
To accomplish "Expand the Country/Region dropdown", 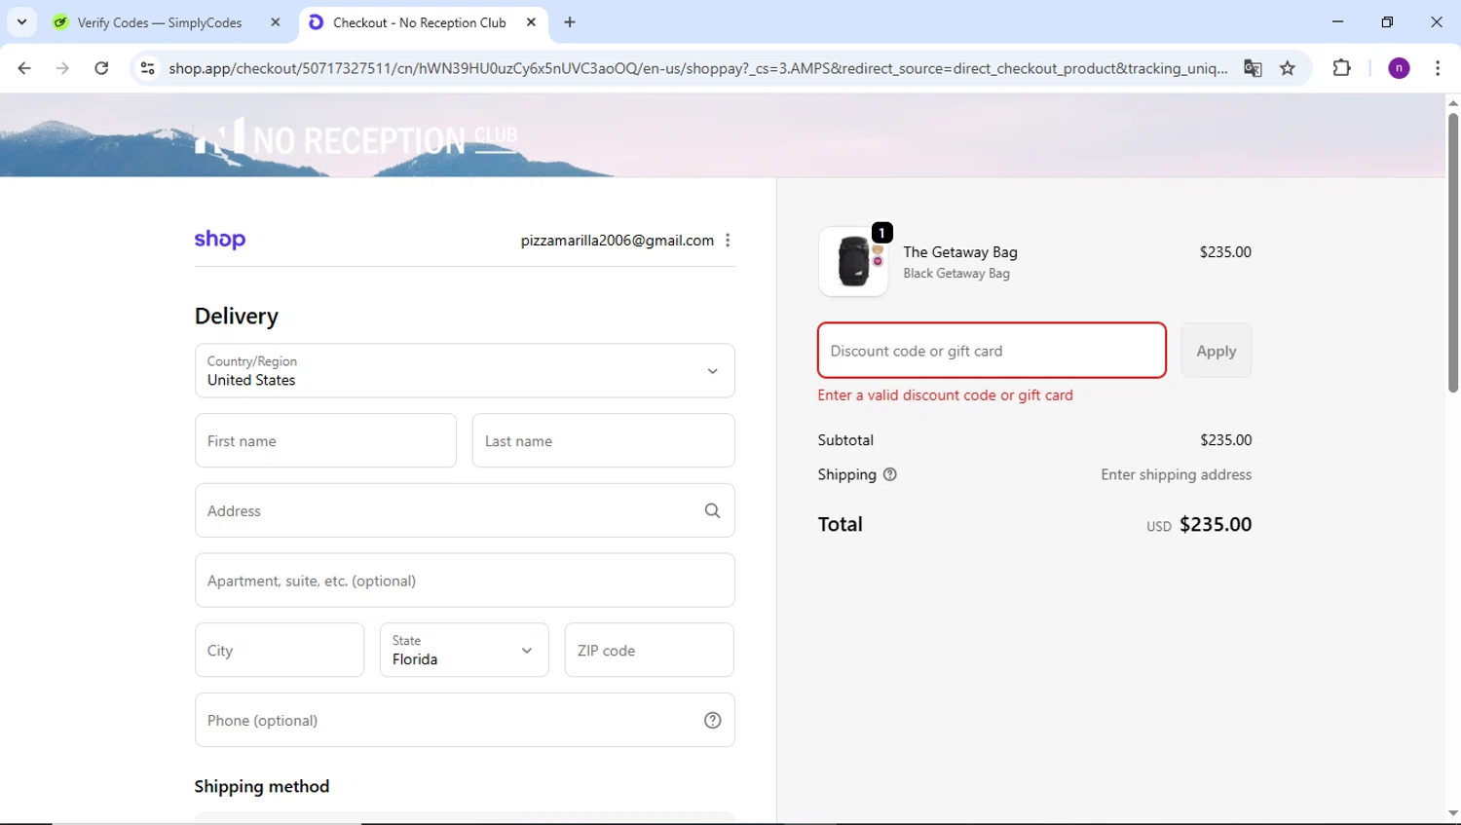I will click(465, 370).
